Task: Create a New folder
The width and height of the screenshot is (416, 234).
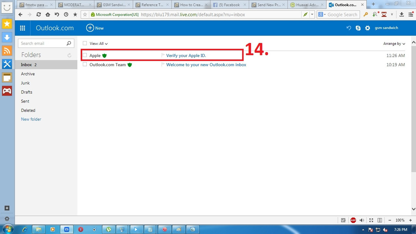Action: [31, 119]
